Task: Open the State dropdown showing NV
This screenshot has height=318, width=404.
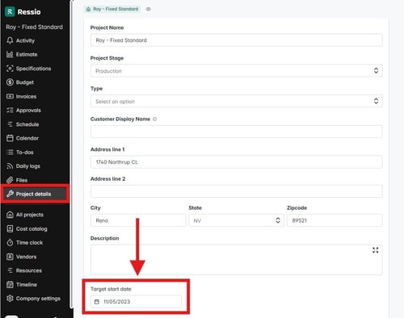Action: pyautogui.click(x=236, y=220)
